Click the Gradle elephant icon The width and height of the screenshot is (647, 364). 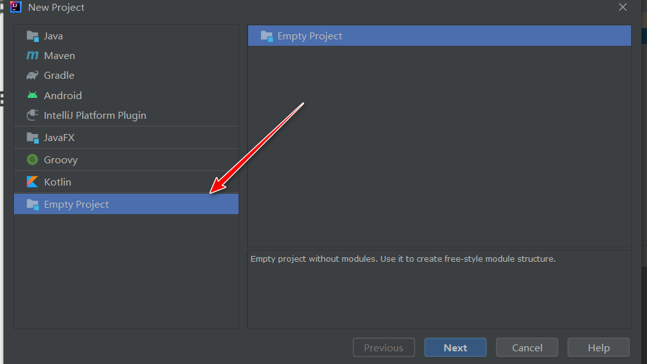(x=32, y=76)
